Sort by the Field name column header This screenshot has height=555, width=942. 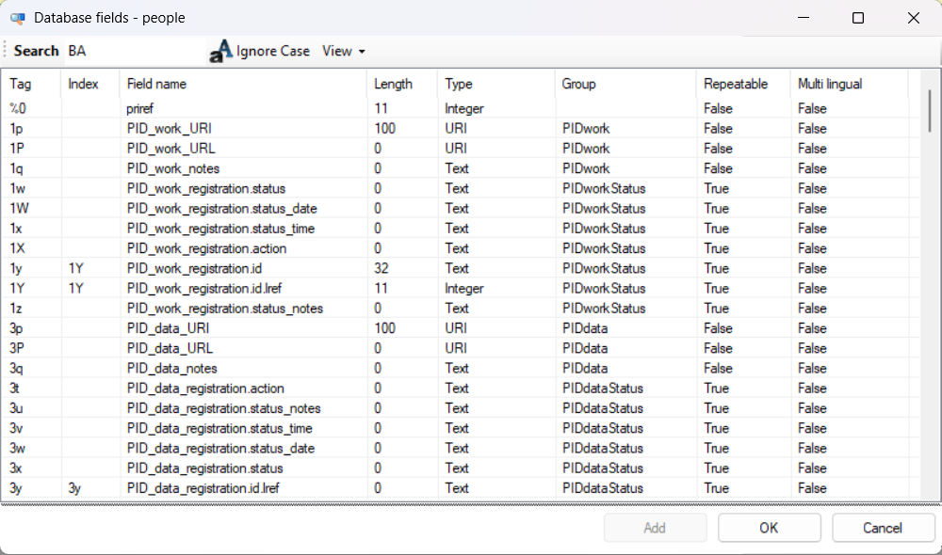click(156, 84)
